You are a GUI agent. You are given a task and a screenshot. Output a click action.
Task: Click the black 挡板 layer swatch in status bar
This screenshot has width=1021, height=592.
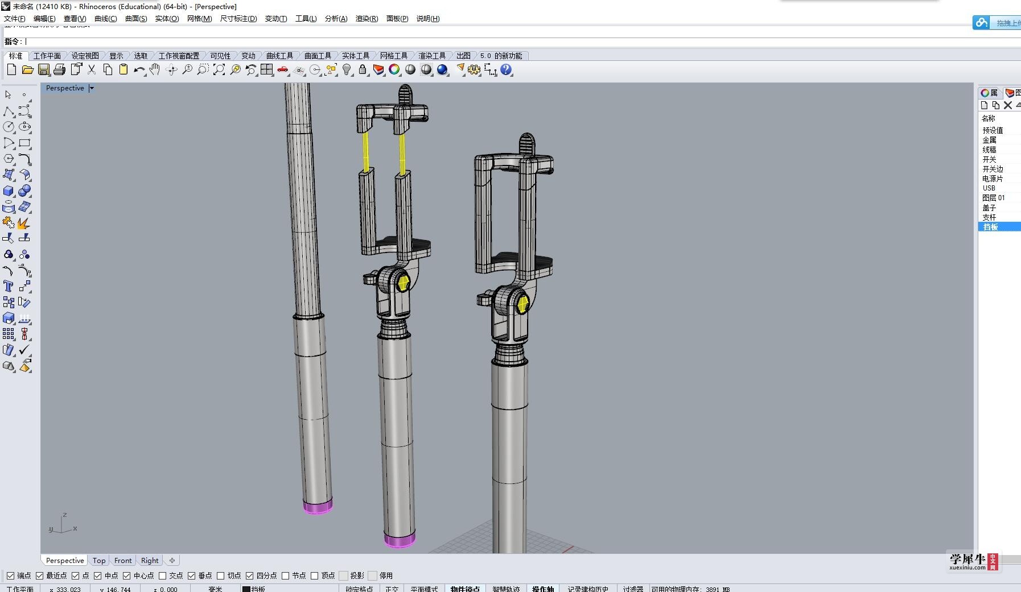click(246, 589)
